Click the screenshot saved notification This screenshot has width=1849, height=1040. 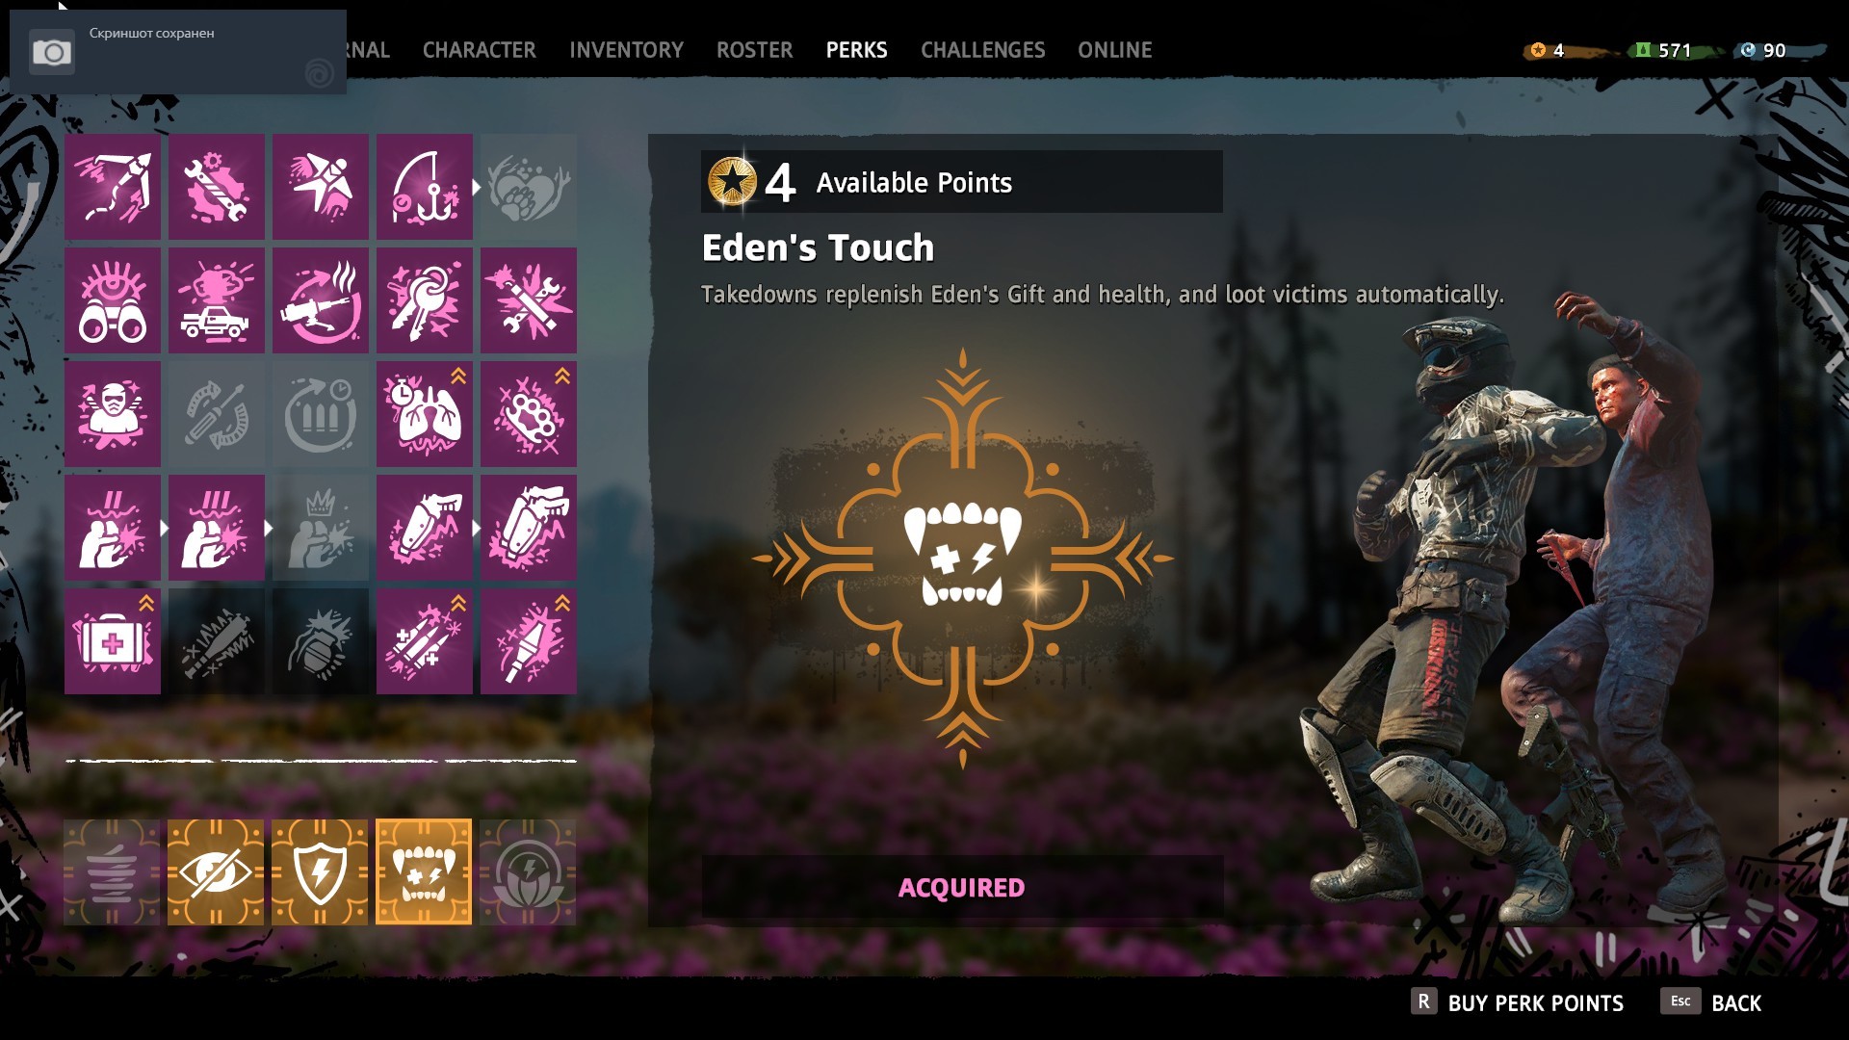[178, 52]
